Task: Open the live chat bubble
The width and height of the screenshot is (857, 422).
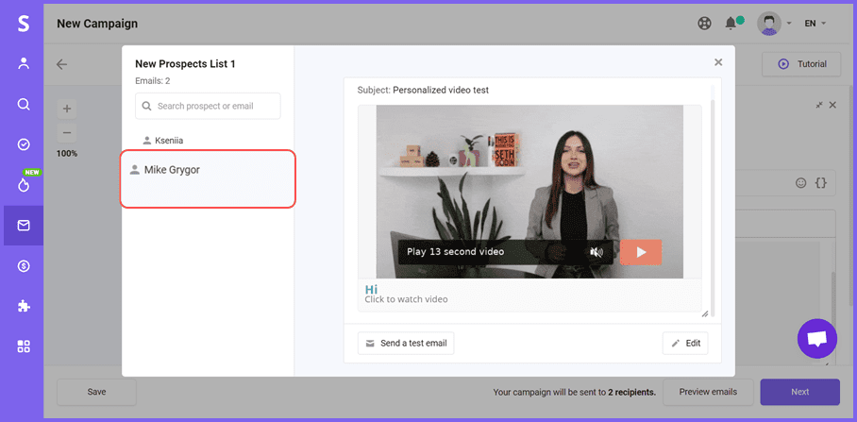Action: pos(816,338)
